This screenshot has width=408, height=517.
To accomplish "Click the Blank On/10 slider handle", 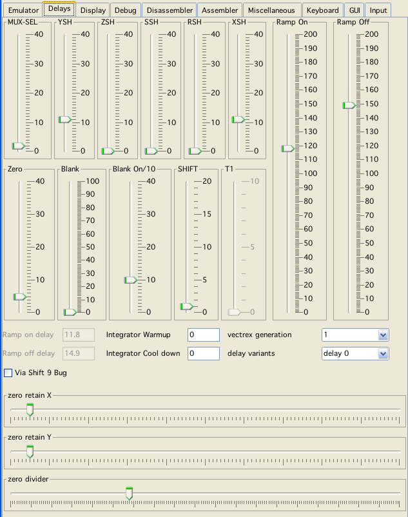I will 131,280.
